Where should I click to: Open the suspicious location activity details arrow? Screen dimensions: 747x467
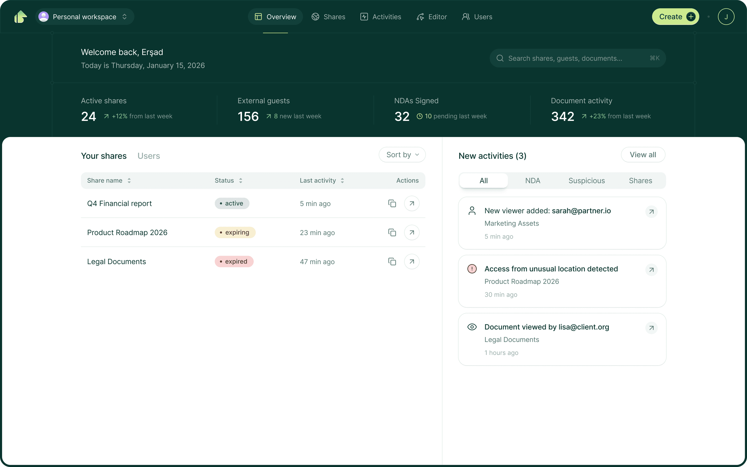pos(651,270)
